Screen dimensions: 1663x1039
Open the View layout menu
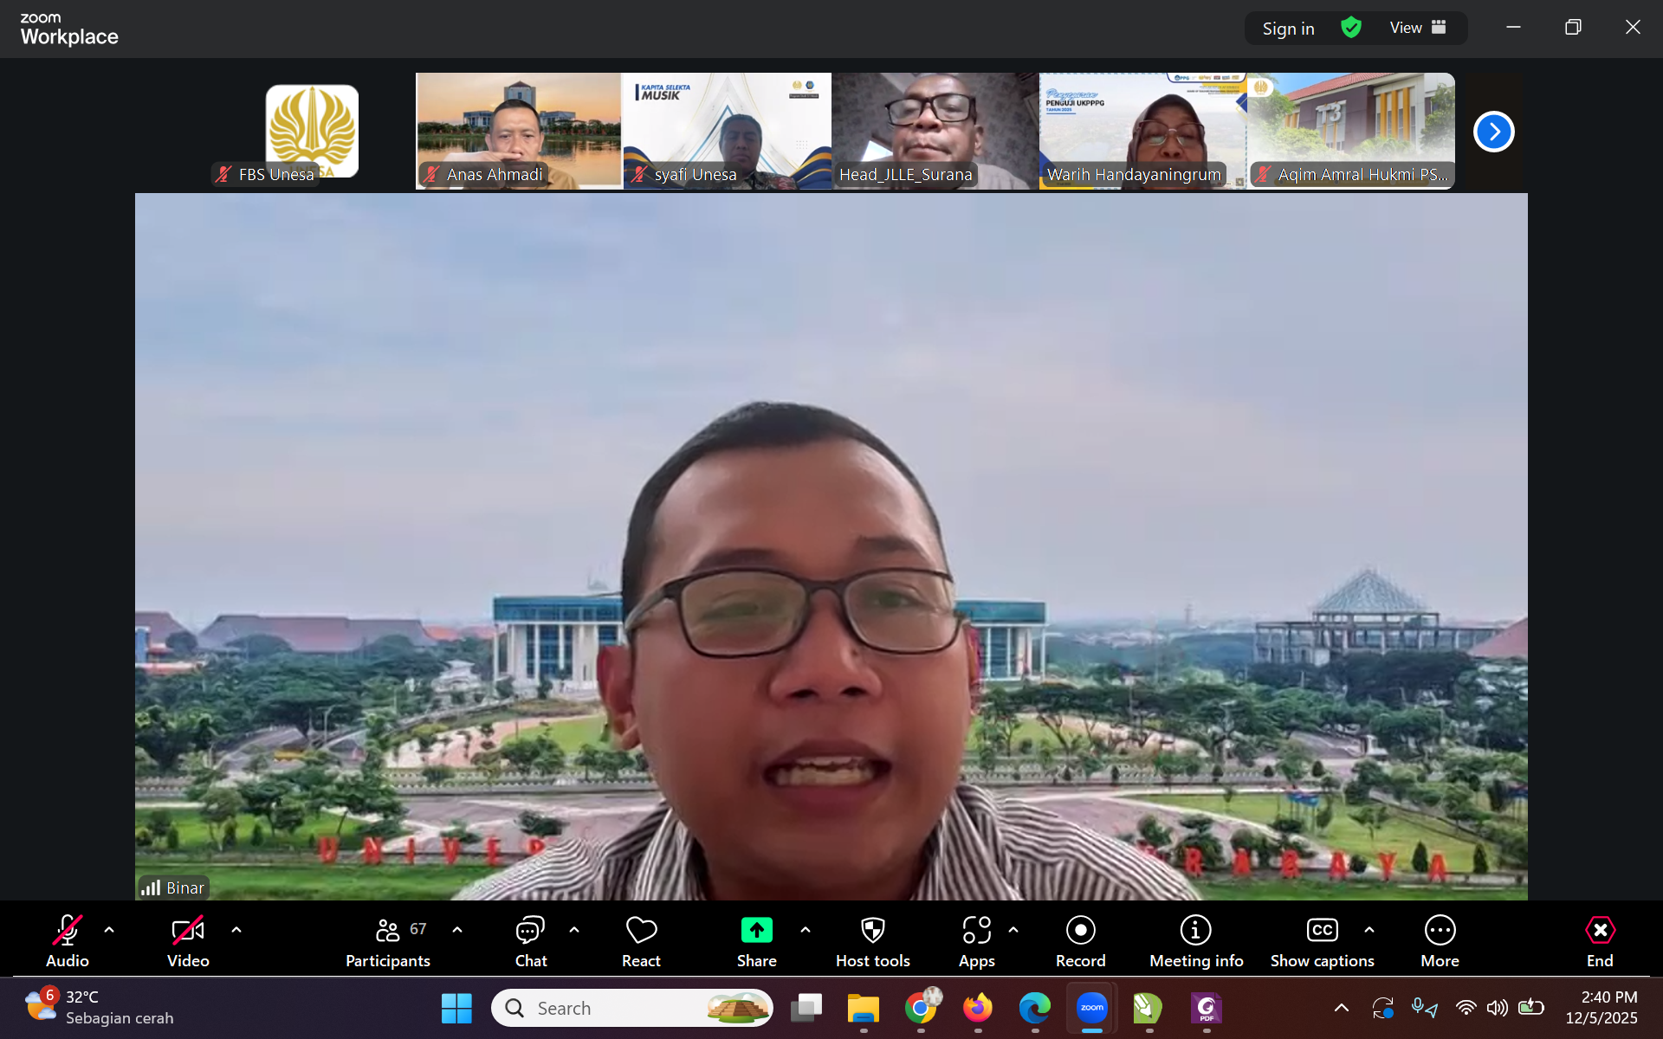coord(1417,28)
